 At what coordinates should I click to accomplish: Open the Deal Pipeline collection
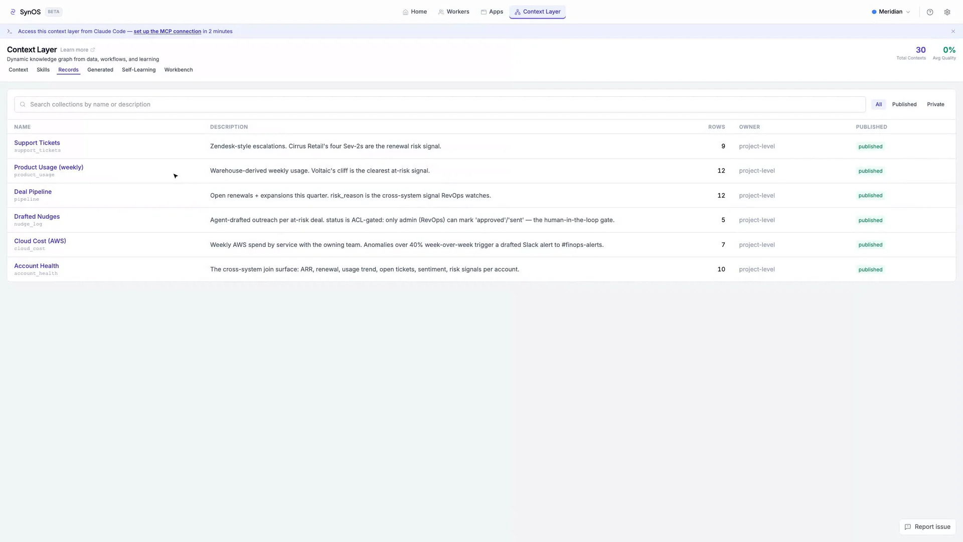(x=33, y=192)
